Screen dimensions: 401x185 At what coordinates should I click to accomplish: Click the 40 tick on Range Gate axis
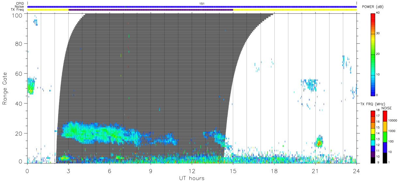[x=19, y=103]
